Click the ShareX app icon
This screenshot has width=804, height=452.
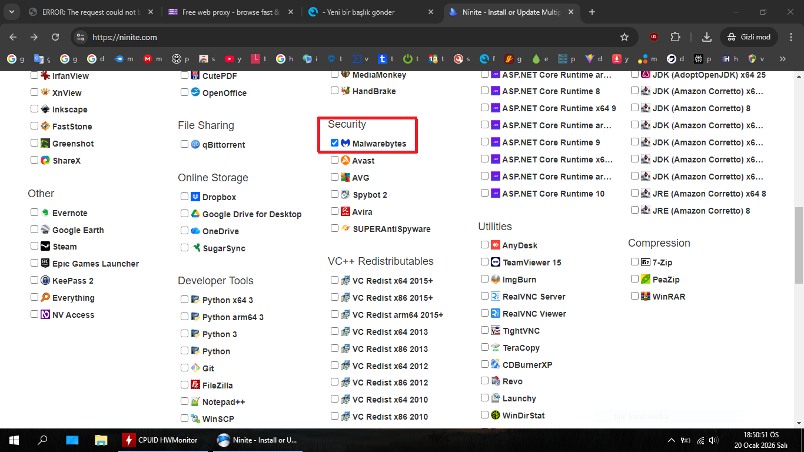pyautogui.click(x=45, y=160)
